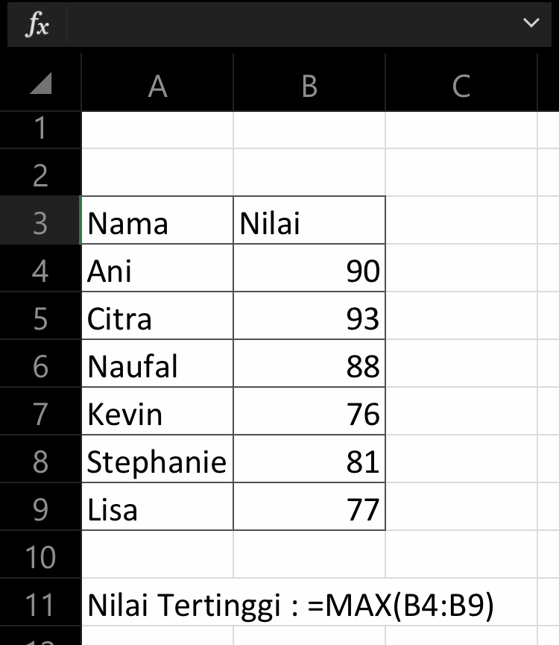Click the Nama header cell
The width and height of the screenshot is (559, 645).
coord(157,222)
